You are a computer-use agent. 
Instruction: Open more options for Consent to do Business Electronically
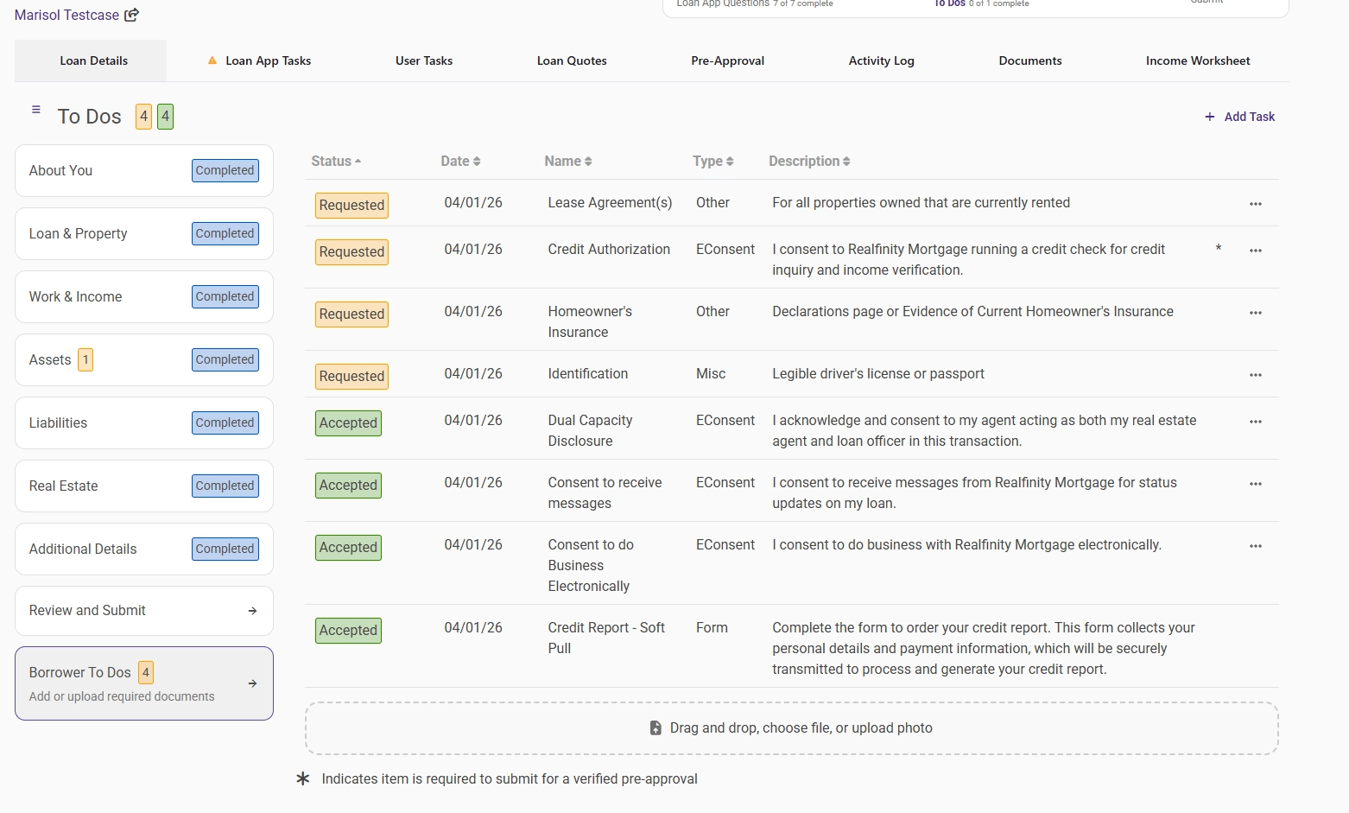click(1256, 546)
